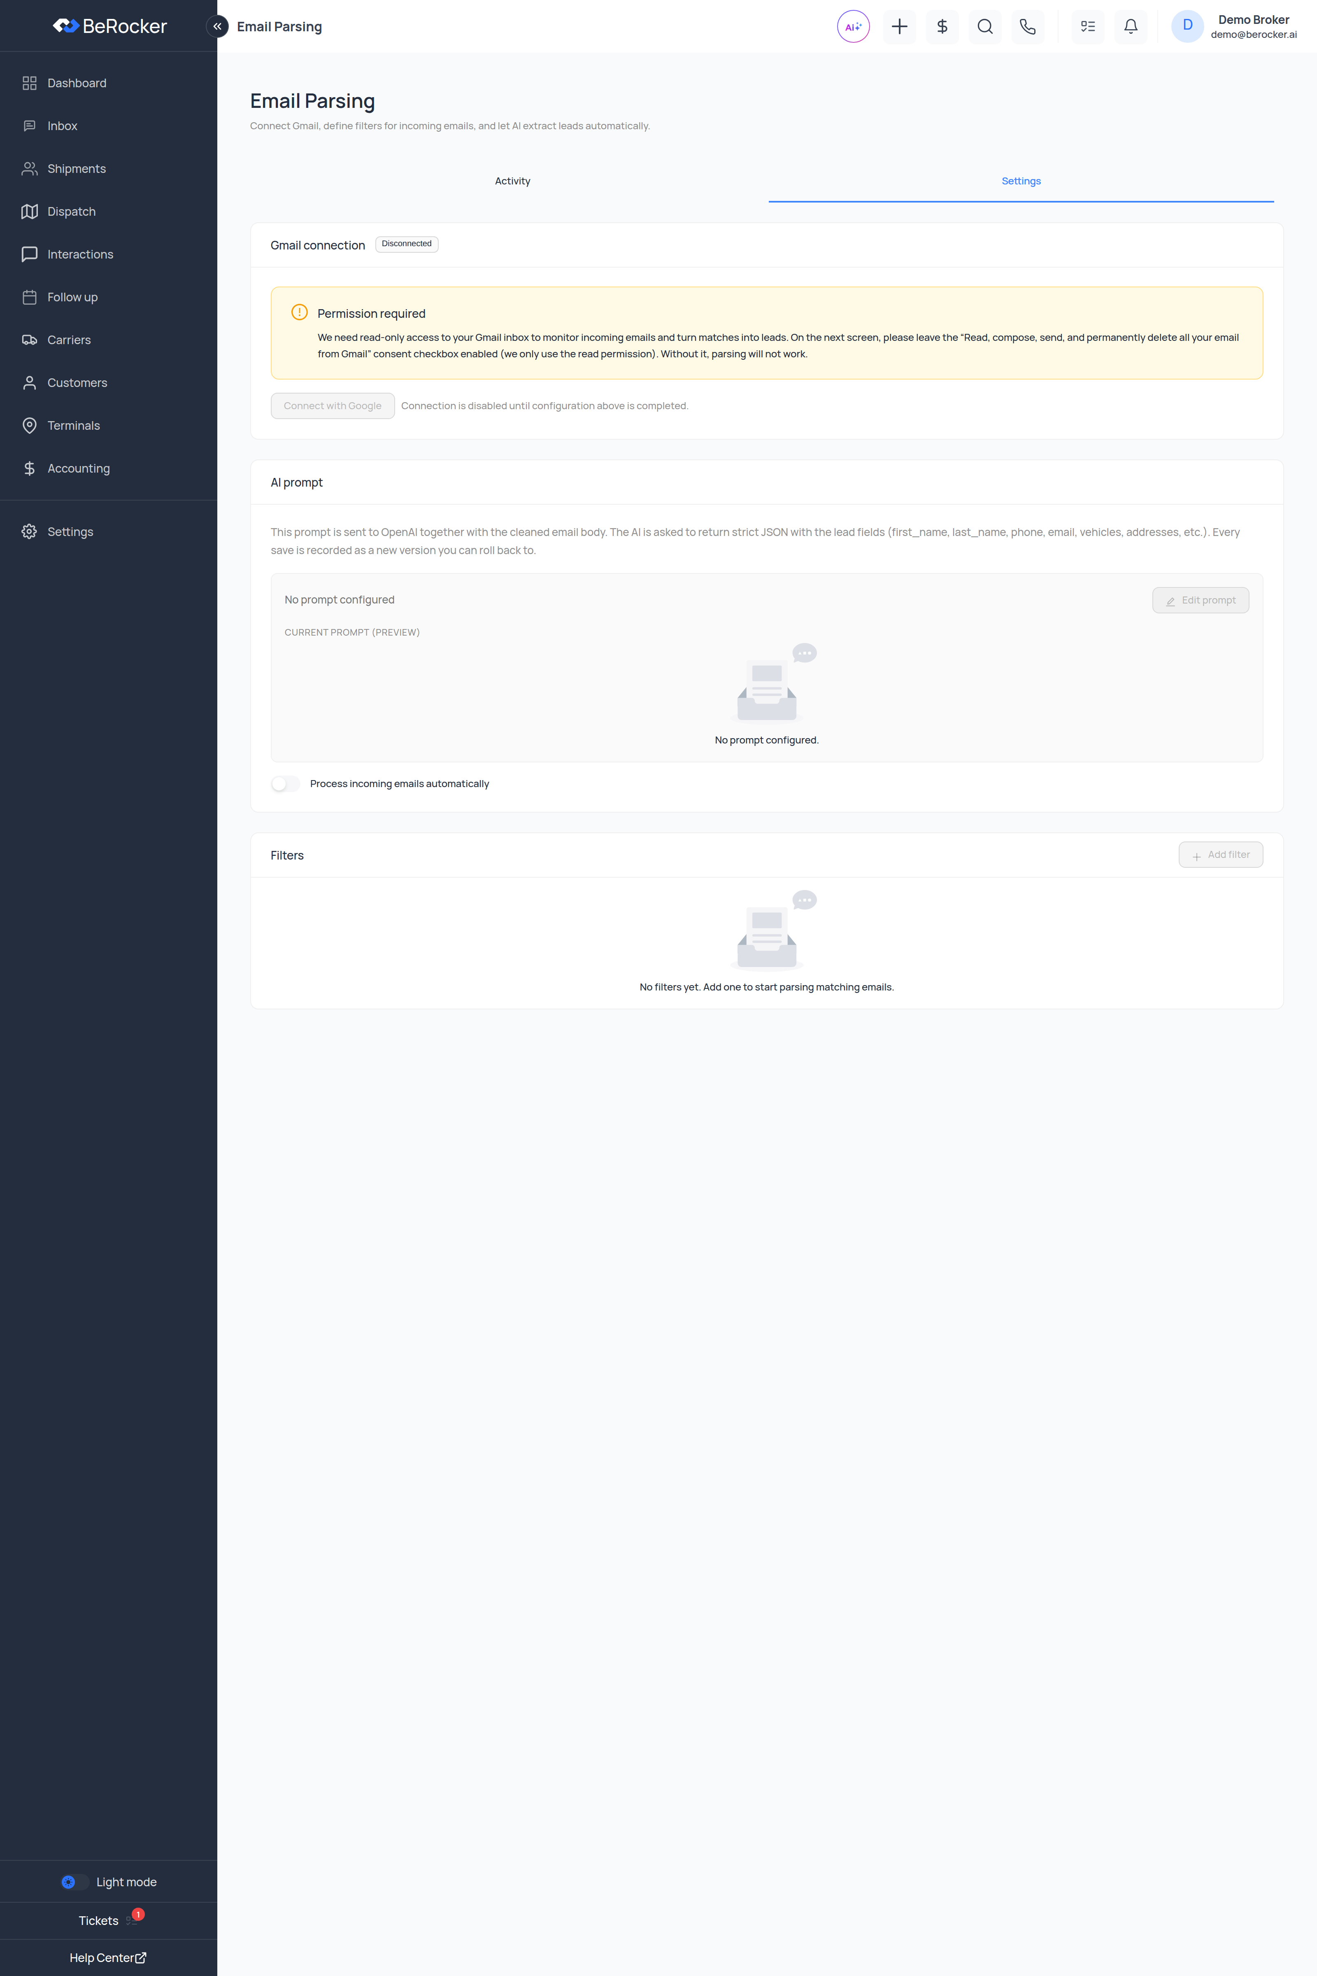Open the task checklist icon
This screenshot has width=1317, height=1976.
[x=1089, y=26]
